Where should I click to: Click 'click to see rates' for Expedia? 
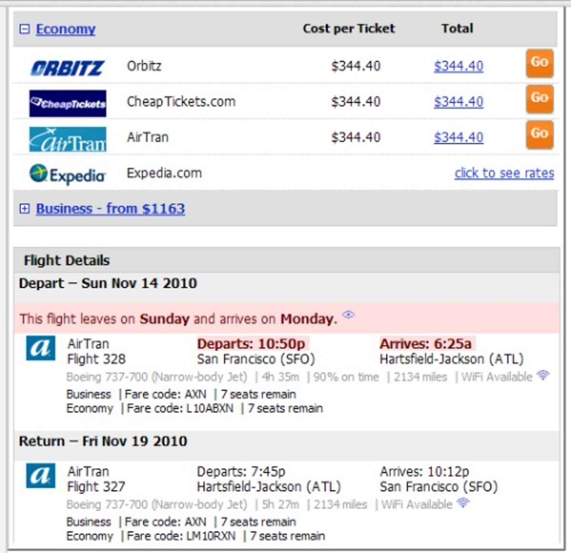coord(503,173)
